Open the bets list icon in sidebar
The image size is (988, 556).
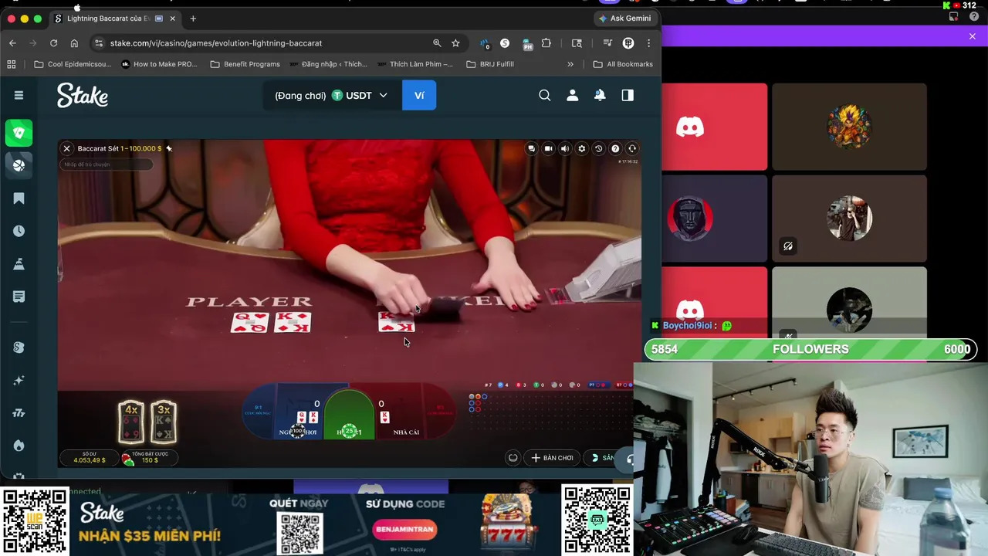click(x=19, y=297)
